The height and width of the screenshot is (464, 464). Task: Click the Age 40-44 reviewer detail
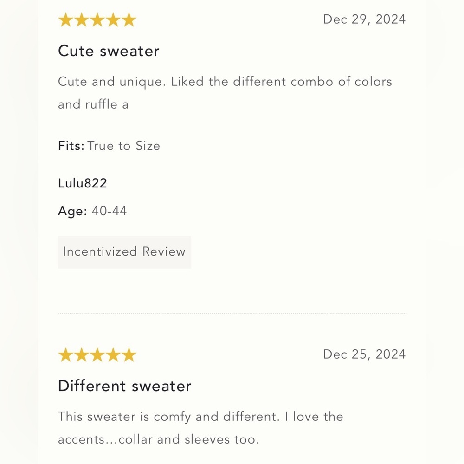pos(92,212)
